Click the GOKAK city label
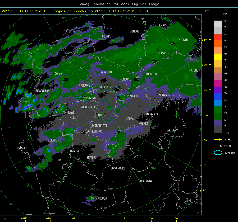 tap(58, 74)
